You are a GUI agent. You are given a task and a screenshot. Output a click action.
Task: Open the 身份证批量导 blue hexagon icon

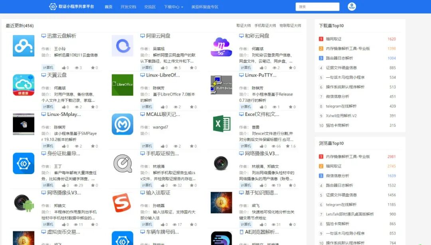24,163
